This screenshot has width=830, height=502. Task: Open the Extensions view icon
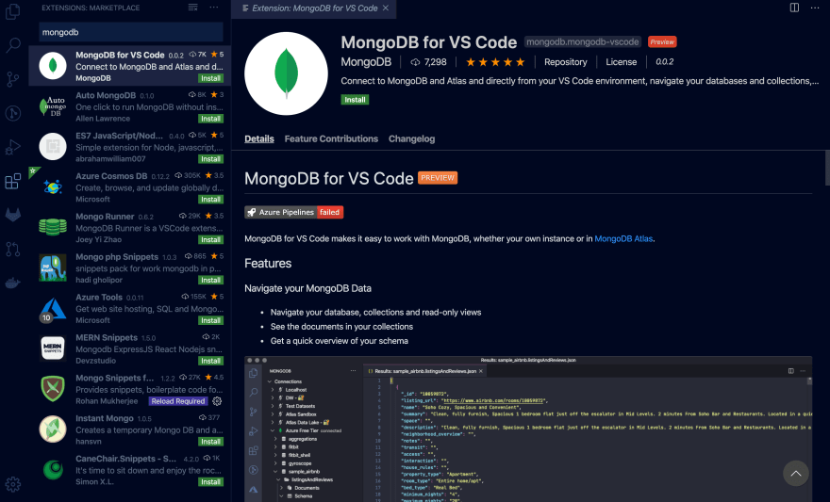pos(12,181)
